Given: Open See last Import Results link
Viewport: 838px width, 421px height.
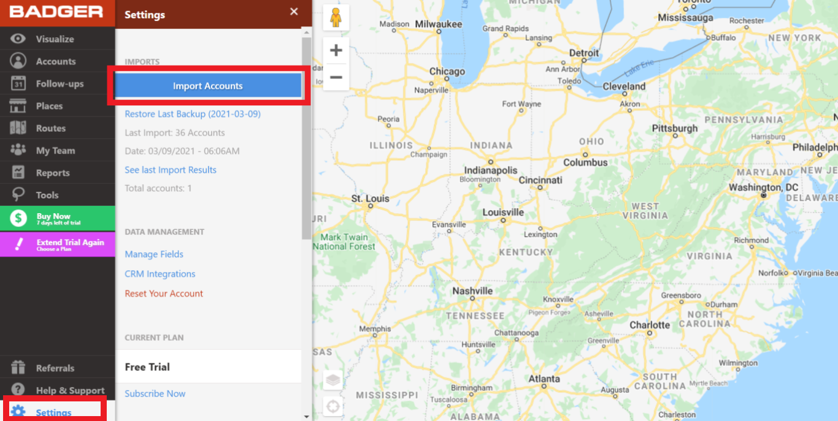Looking at the screenshot, I should [171, 170].
